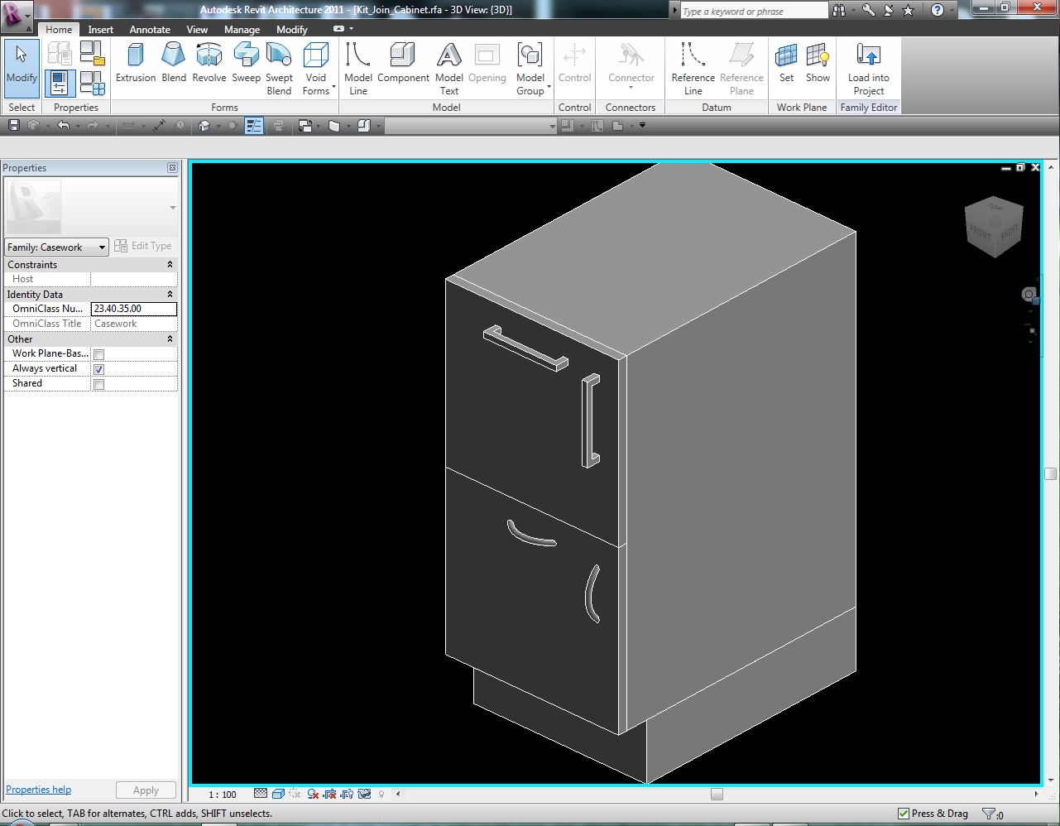Enable the Shared checkbox
This screenshot has height=826, width=1060.
click(x=99, y=384)
